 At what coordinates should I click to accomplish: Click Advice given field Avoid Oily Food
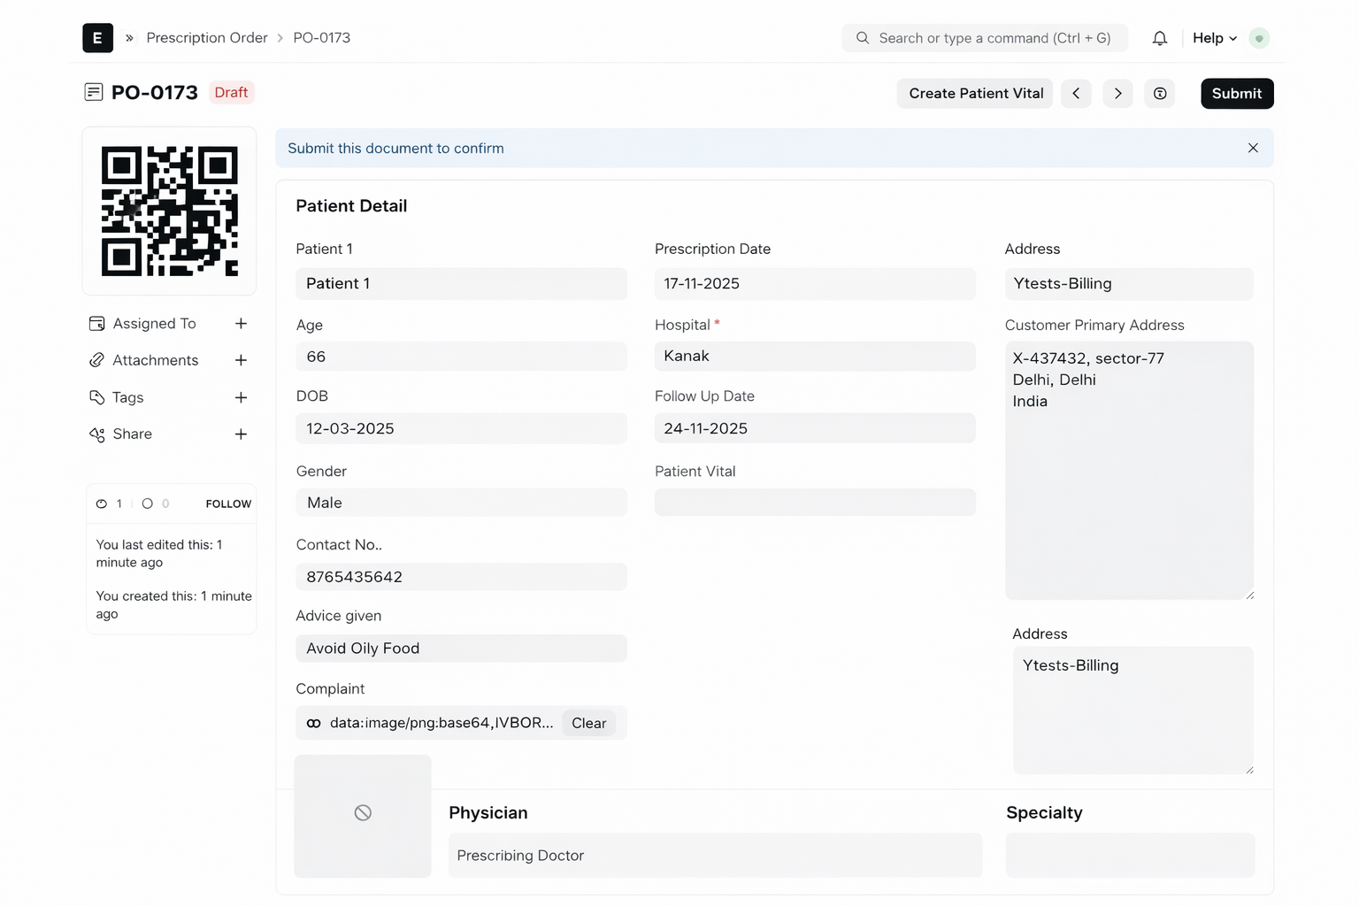(461, 649)
